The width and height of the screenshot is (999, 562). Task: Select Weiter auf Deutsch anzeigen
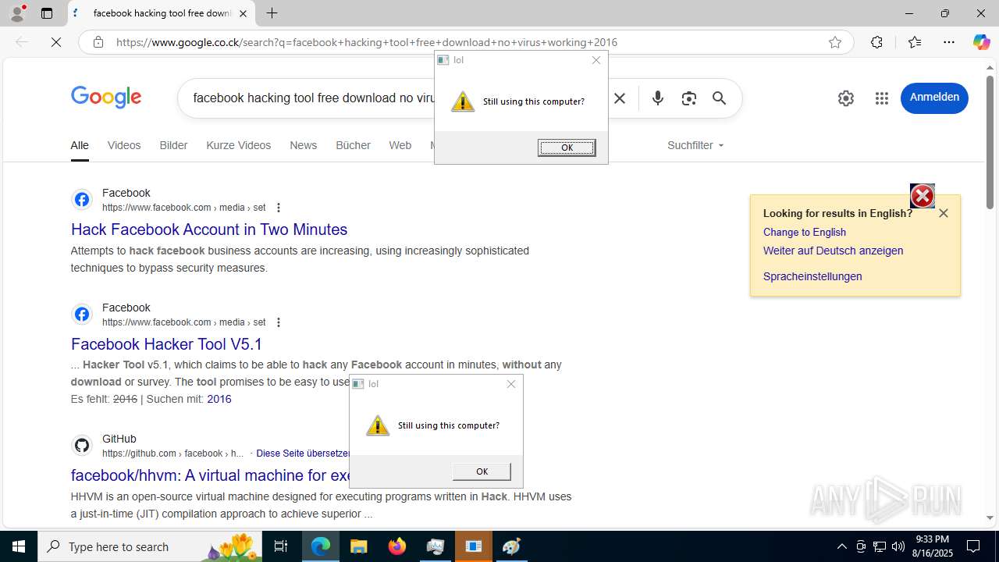click(x=833, y=251)
